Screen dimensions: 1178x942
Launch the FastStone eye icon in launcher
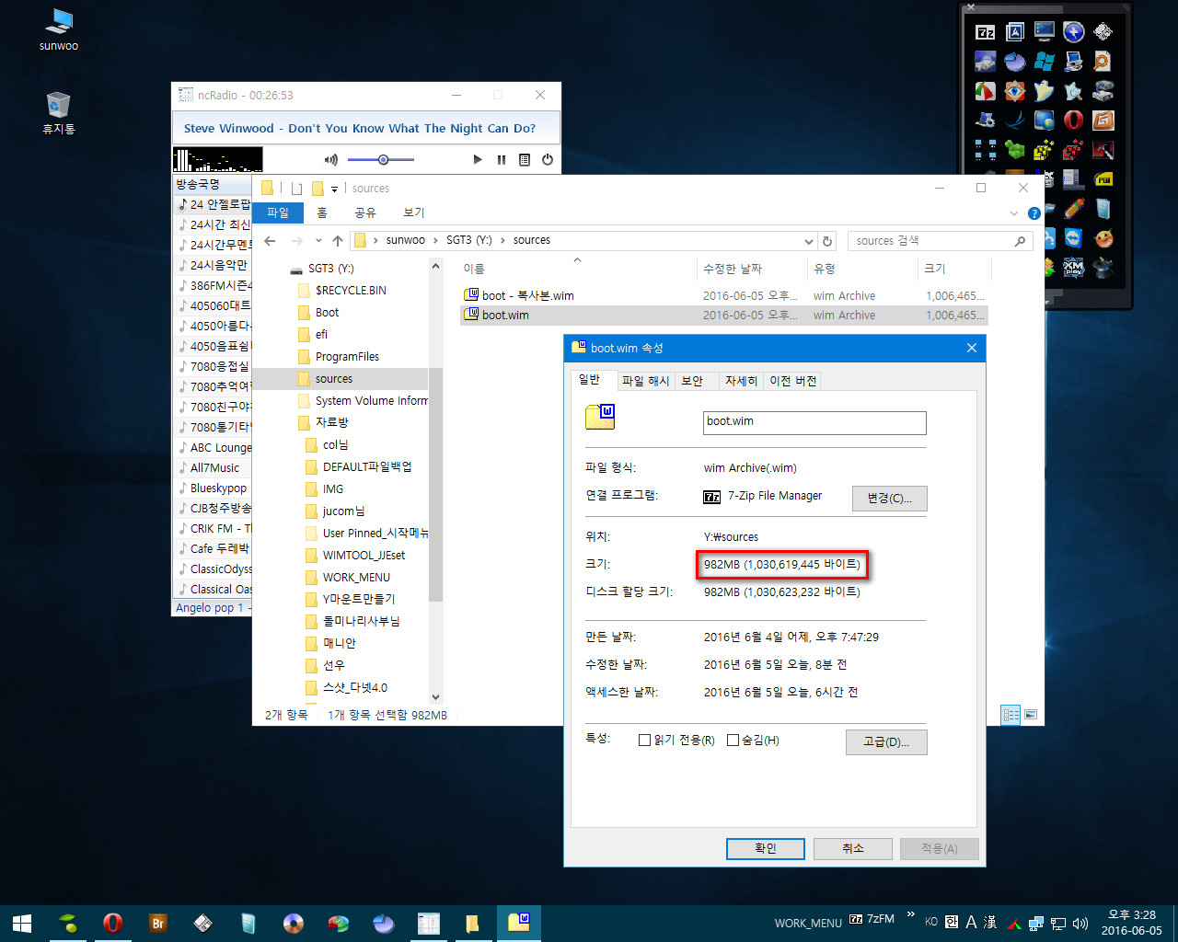click(x=1015, y=91)
